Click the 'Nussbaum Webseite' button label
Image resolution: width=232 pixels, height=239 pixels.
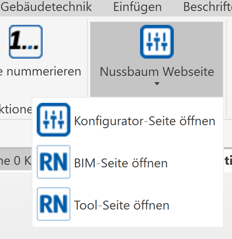tap(157, 72)
